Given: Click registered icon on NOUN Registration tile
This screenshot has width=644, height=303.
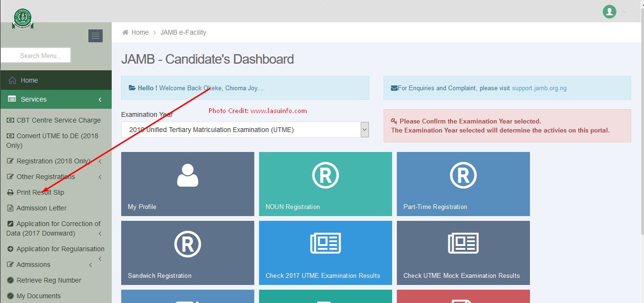Looking at the screenshot, I should (326, 175).
